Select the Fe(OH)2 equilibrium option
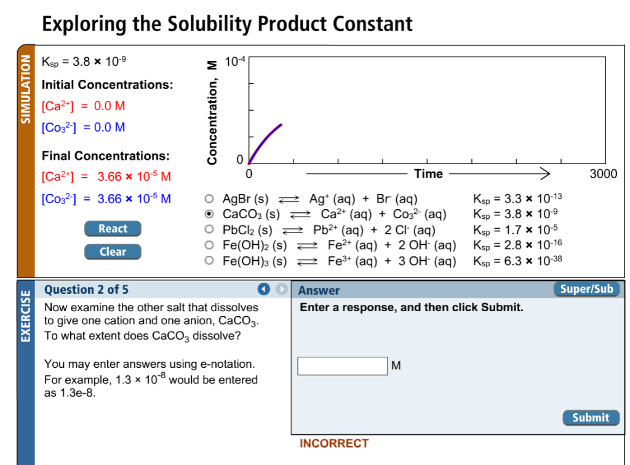 210,244
